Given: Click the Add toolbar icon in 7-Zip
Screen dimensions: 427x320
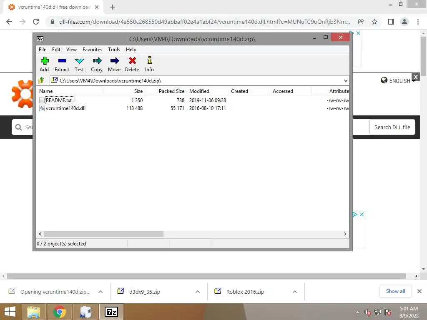Looking at the screenshot, I should click(45, 61).
